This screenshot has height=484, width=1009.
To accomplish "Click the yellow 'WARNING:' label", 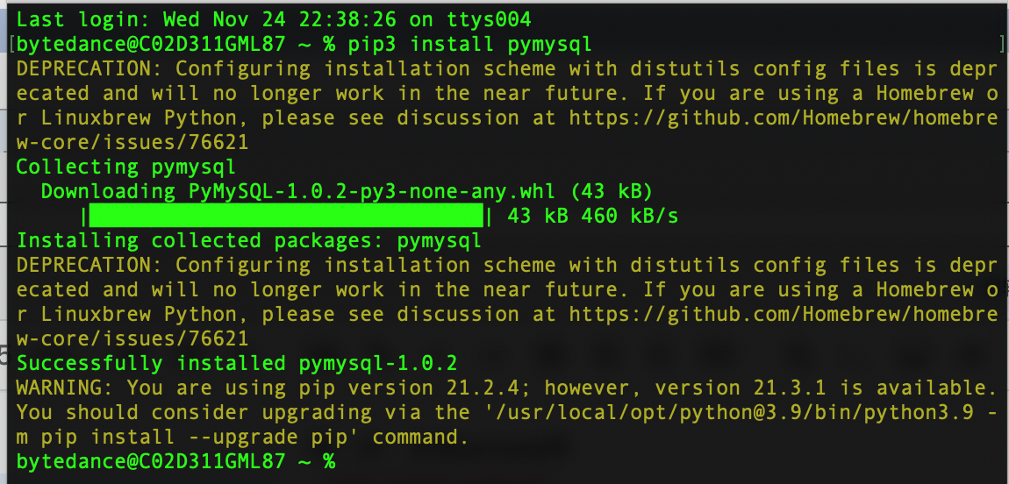I will click(x=65, y=388).
